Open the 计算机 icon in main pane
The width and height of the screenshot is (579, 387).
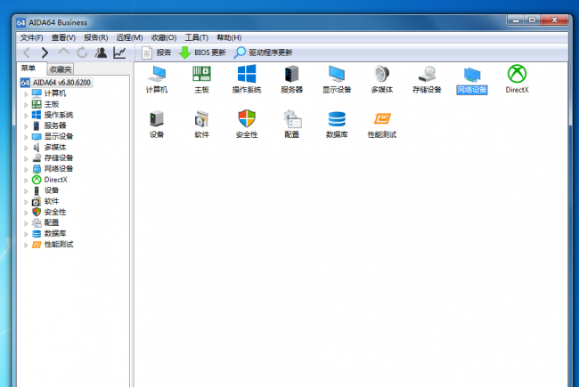[157, 79]
